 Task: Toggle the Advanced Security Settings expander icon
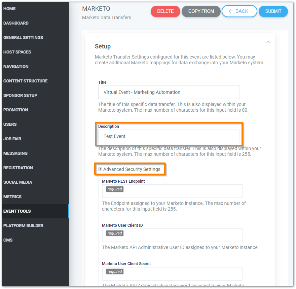tap(100, 169)
